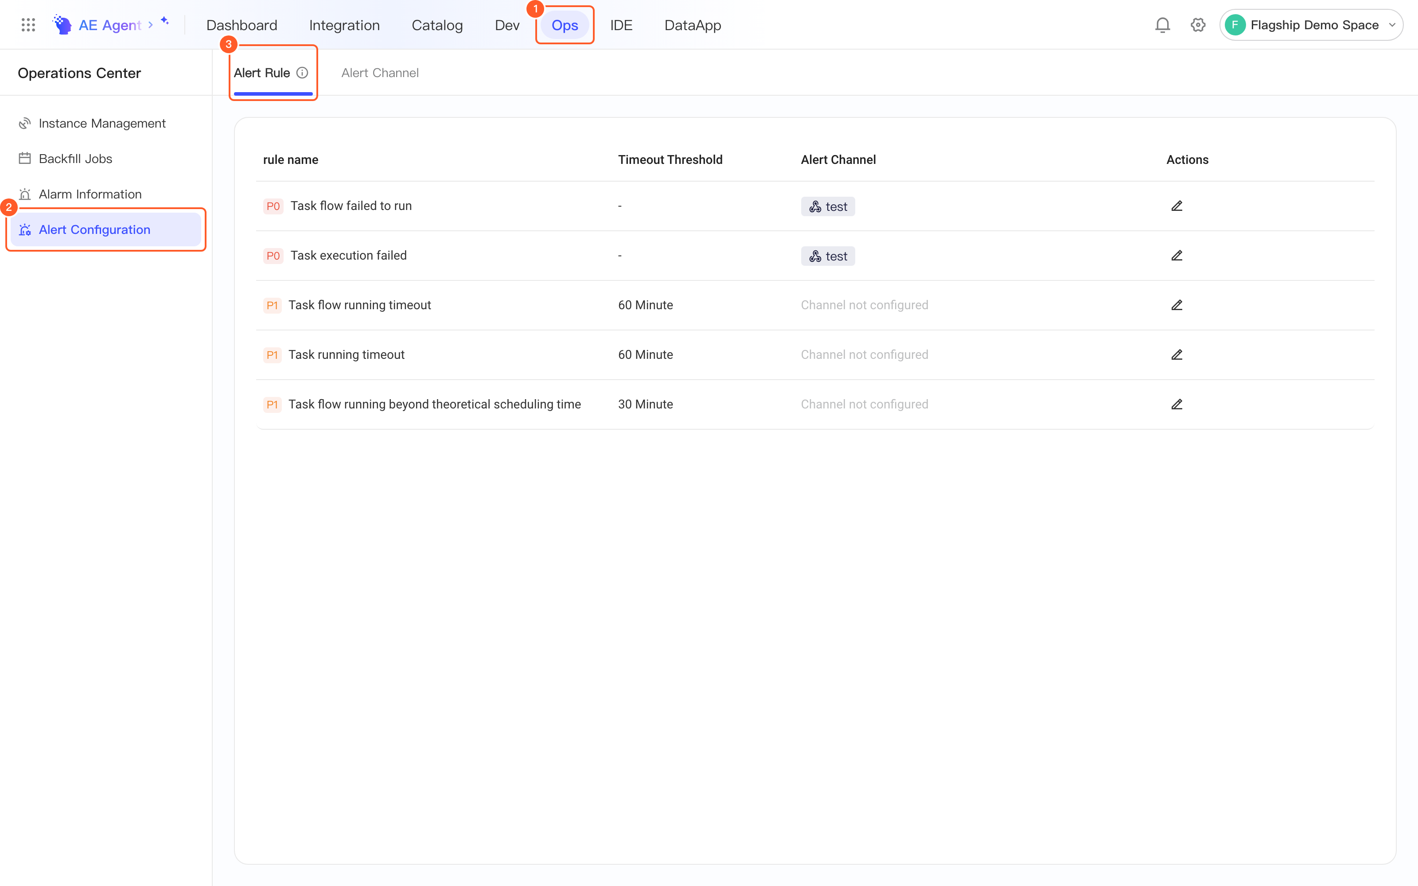Edit the Task running timeout rule
Image resolution: width=1418 pixels, height=886 pixels.
1176,354
